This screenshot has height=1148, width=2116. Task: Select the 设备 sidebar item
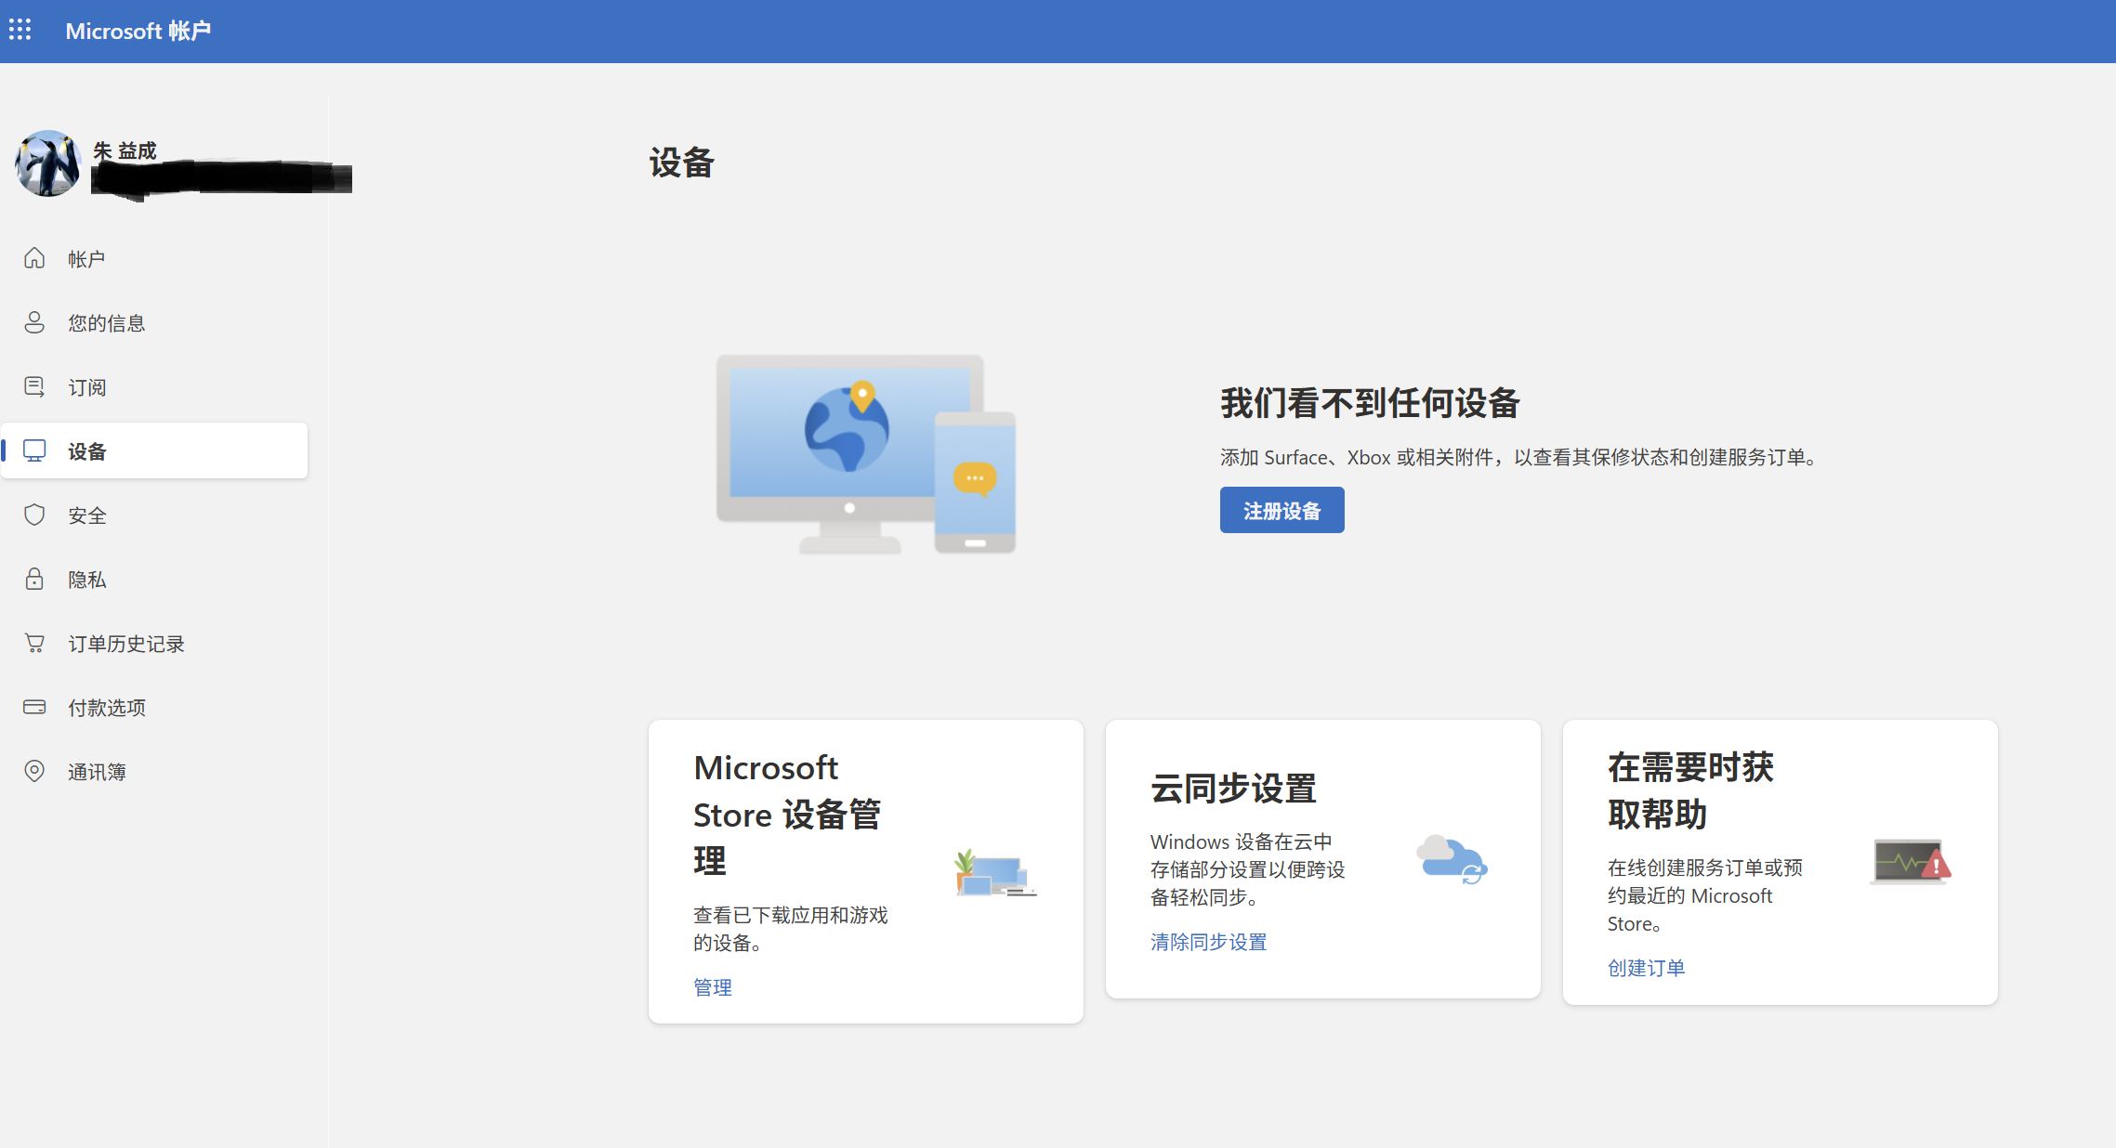pos(154,450)
